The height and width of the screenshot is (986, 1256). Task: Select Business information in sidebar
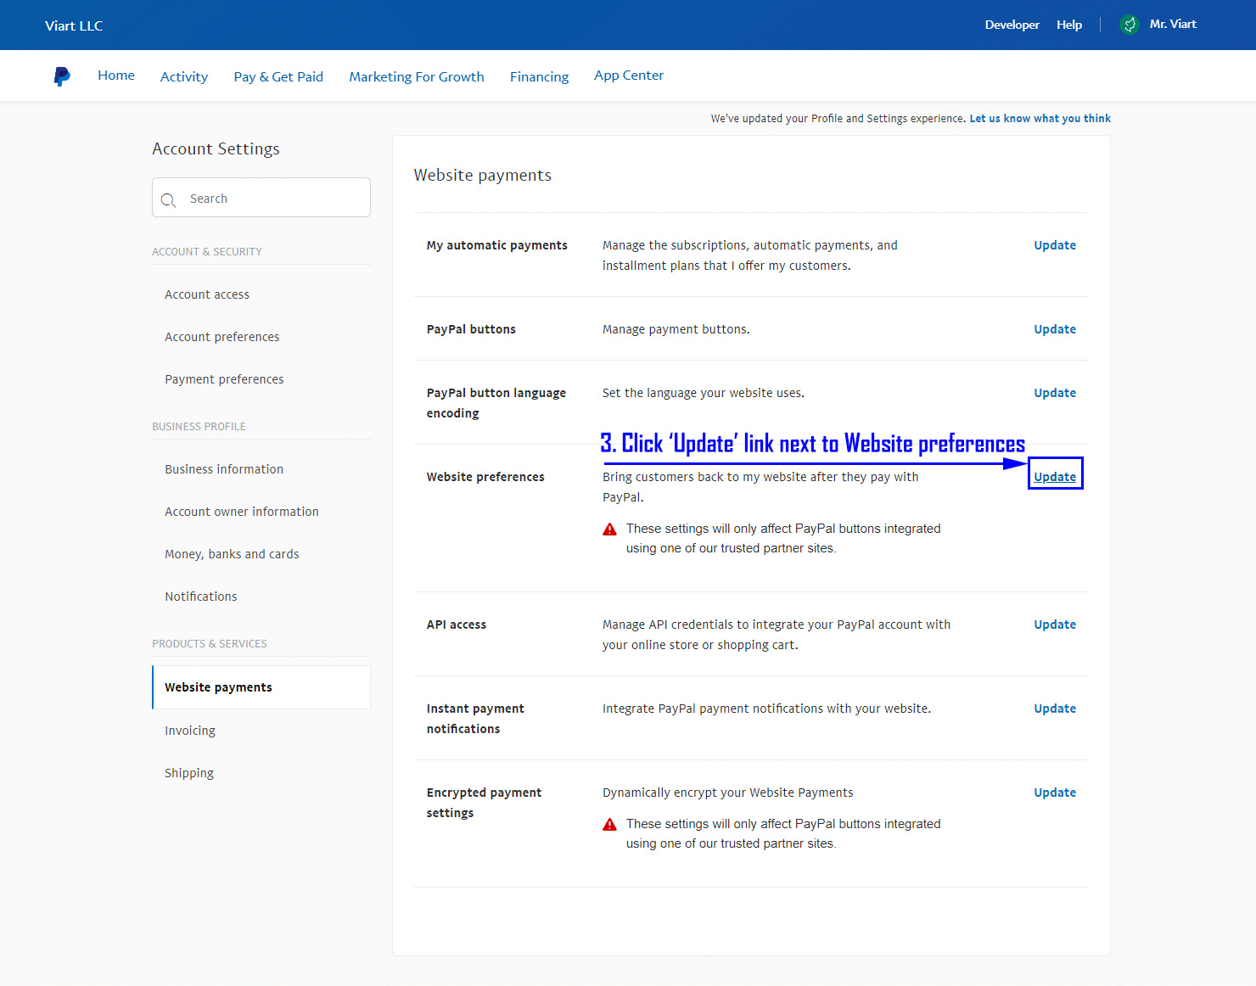click(x=224, y=469)
